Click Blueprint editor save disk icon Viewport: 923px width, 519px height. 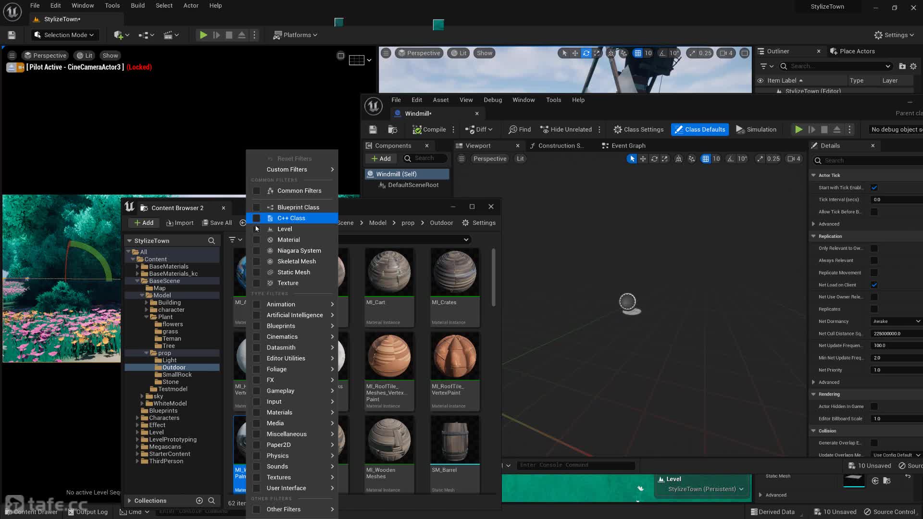373,130
